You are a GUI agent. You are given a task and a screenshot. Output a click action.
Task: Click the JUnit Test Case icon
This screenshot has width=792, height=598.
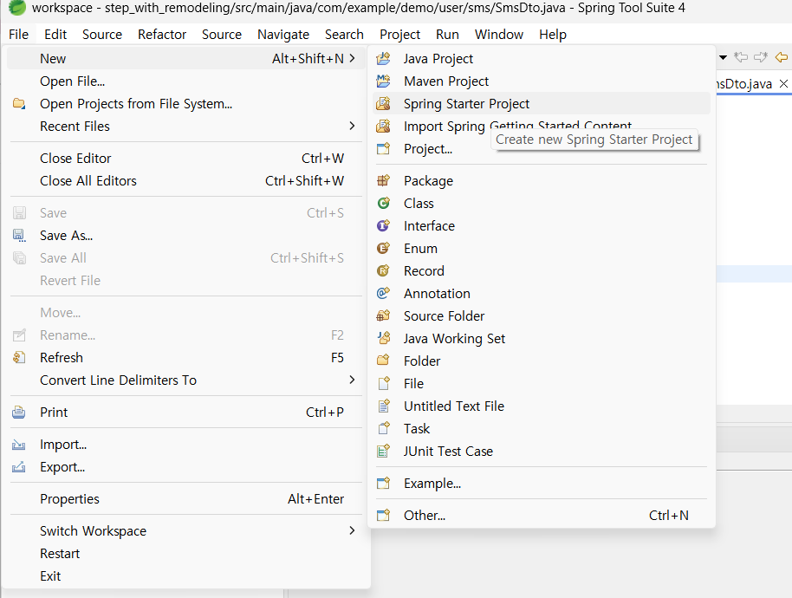click(383, 451)
